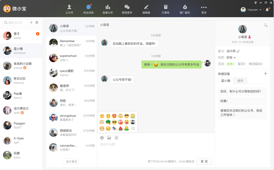The height and width of the screenshot is (170, 274).
Task: Select the 雯子 wenzi account
Action: [x=21, y=36]
